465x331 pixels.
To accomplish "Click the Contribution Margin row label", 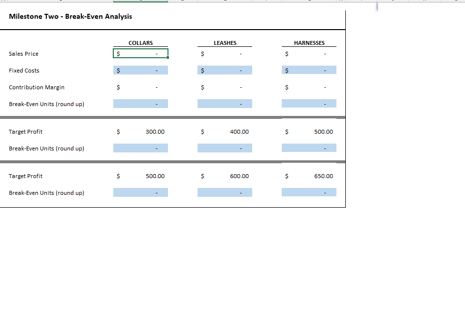I will 36,87.
